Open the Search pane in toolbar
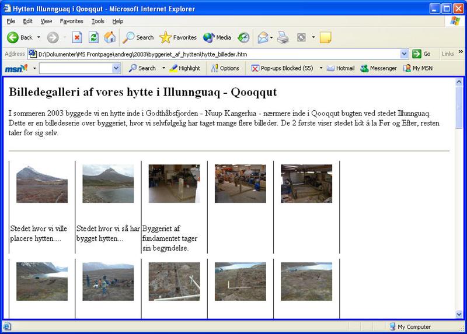Viewport: 467px width, 334px height. [x=138, y=37]
